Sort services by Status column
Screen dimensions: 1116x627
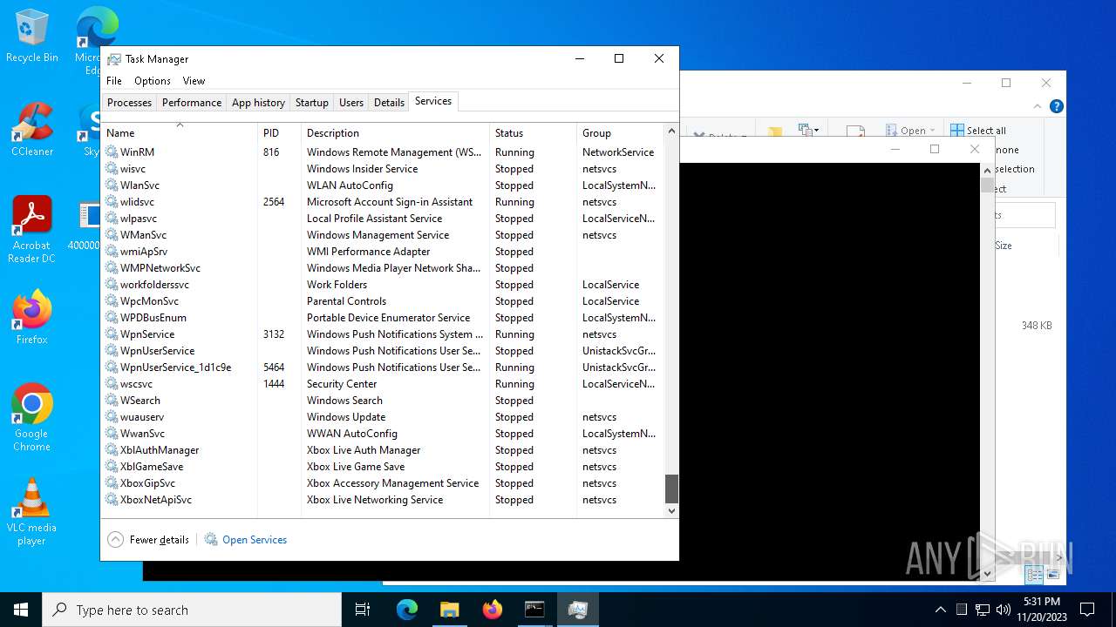coord(534,132)
